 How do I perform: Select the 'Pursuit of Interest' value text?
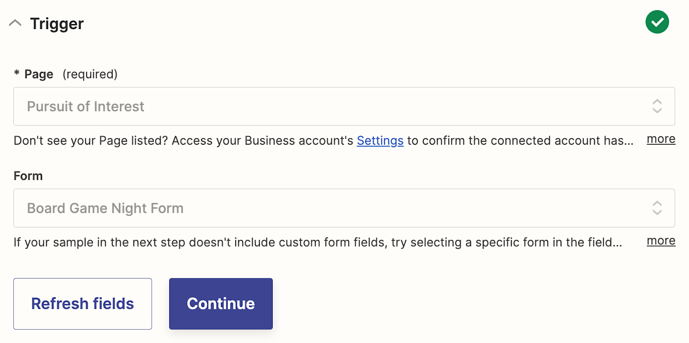86,106
